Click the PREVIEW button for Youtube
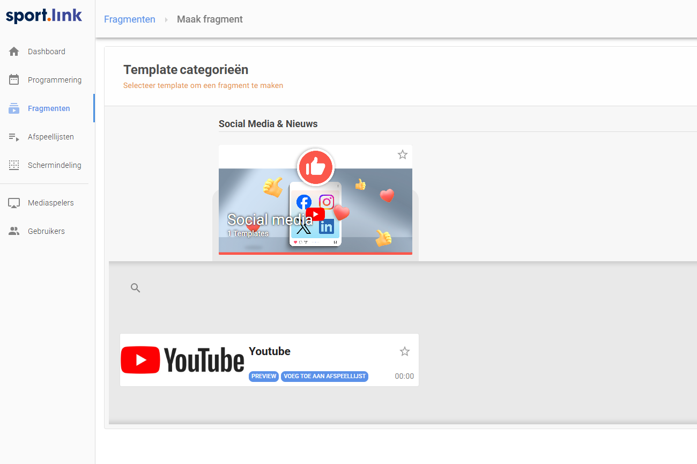This screenshot has width=697, height=464. click(x=264, y=377)
